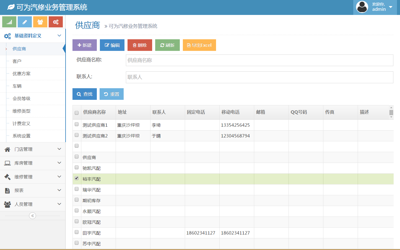The height and width of the screenshot is (250, 400).
Task: Click the red gears shortcut icon
Action: 56,22
